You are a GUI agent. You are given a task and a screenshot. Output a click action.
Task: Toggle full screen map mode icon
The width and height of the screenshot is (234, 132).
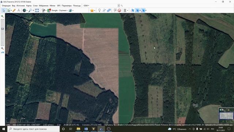(37, 10)
